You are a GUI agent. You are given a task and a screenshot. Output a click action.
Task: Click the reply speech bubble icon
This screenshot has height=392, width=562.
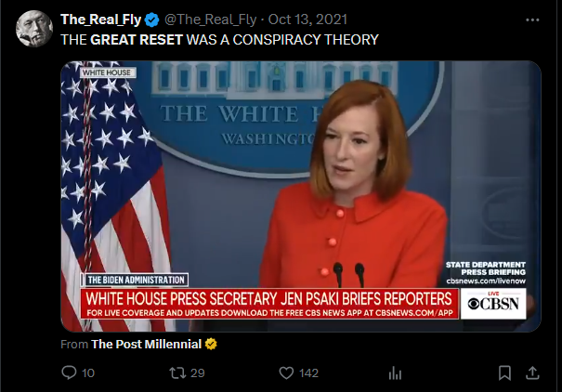[x=69, y=372]
